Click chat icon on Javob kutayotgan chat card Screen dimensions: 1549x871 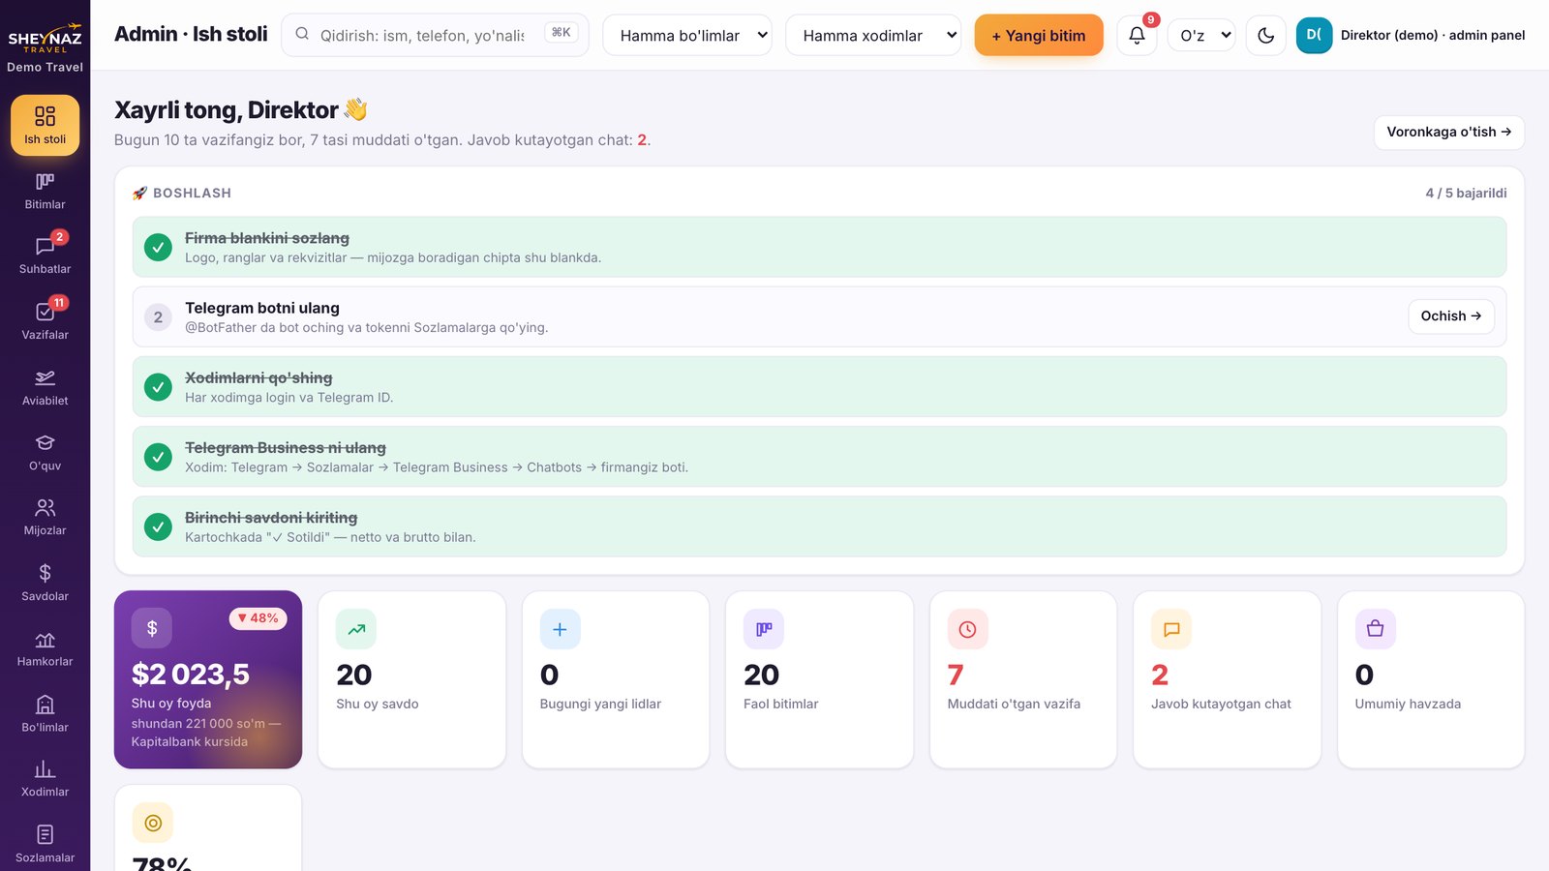point(1171,629)
